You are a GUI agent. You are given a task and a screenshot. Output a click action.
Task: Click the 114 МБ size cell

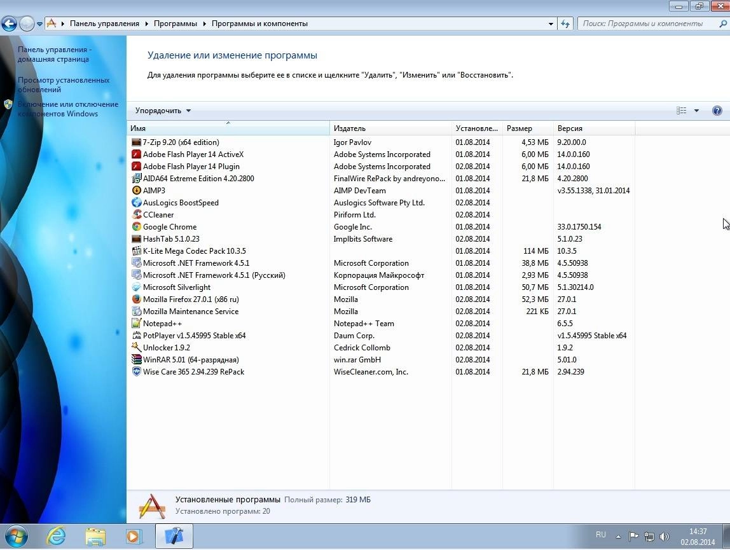(536, 251)
